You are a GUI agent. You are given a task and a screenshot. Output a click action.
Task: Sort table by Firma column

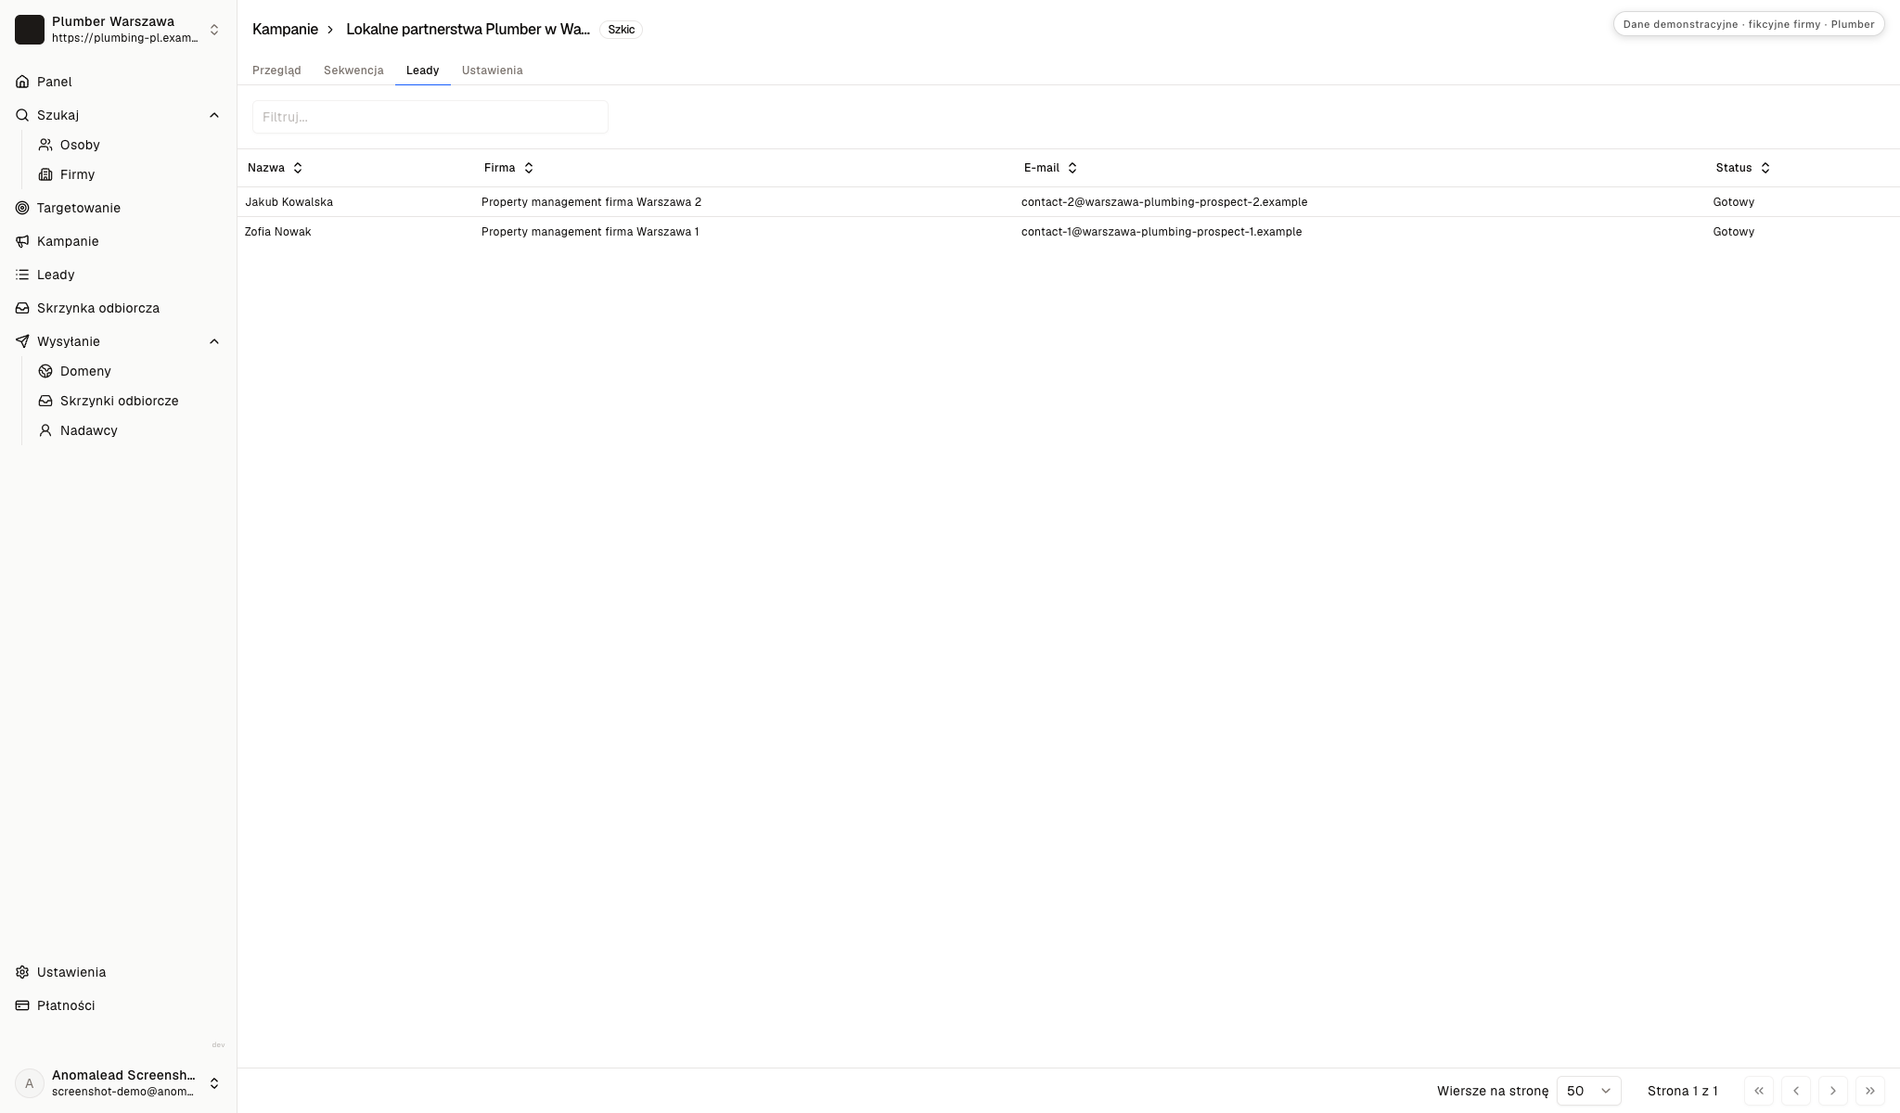click(509, 168)
